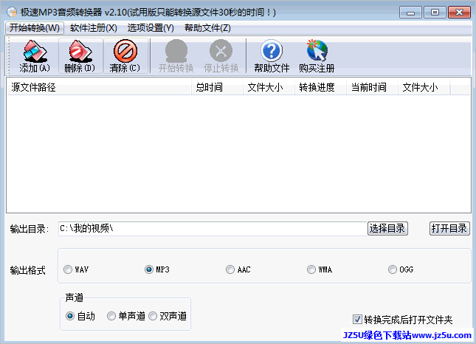The width and height of the screenshot is (476, 344).
Task: Click the 打开目录 button
Action: (449, 228)
